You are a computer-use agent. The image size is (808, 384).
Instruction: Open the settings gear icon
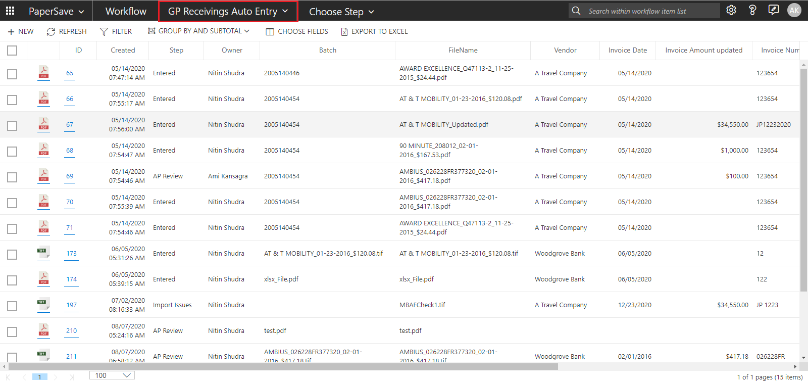731,10
